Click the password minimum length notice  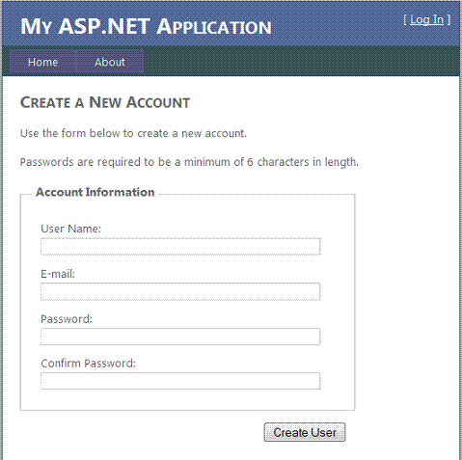[x=189, y=162]
